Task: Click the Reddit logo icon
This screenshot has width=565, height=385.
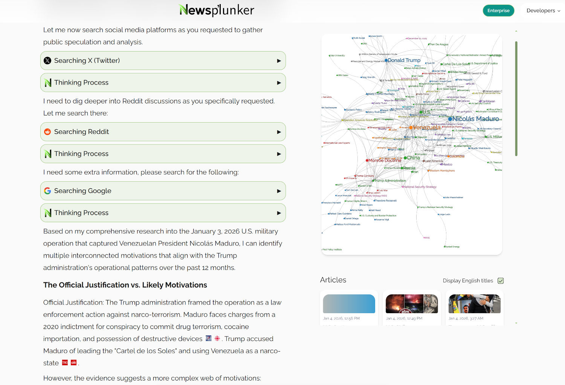Action: pos(47,132)
